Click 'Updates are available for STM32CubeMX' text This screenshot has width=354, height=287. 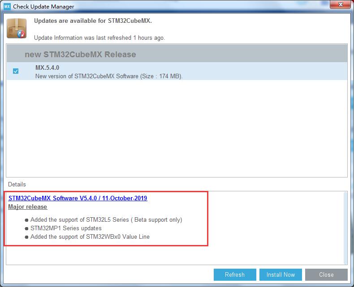coord(93,21)
